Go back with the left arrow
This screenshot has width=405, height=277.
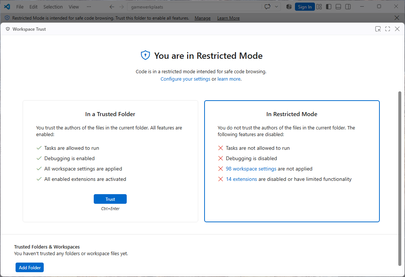(x=112, y=7)
